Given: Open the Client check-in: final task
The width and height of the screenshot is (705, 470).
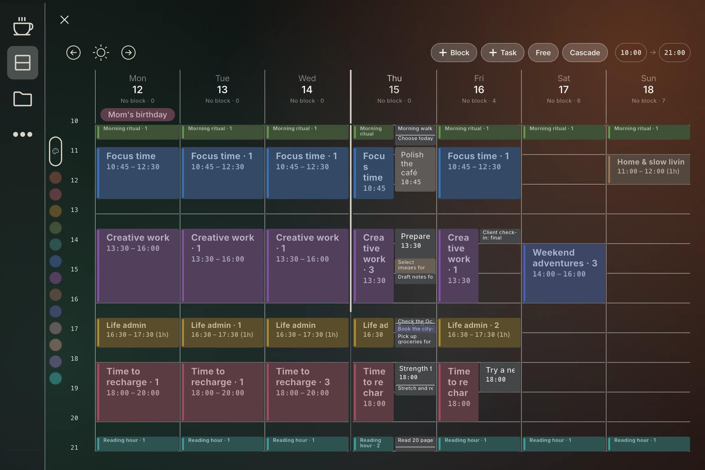Looking at the screenshot, I should (x=500, y=236).
